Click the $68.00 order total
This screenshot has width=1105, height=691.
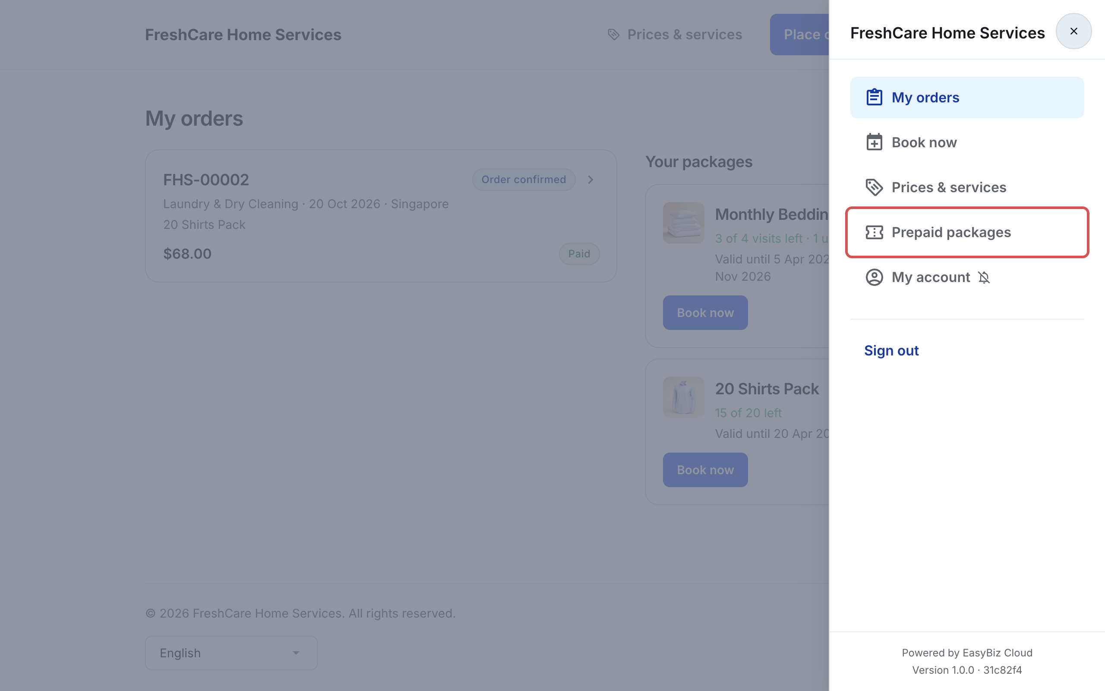pos(187,254)
